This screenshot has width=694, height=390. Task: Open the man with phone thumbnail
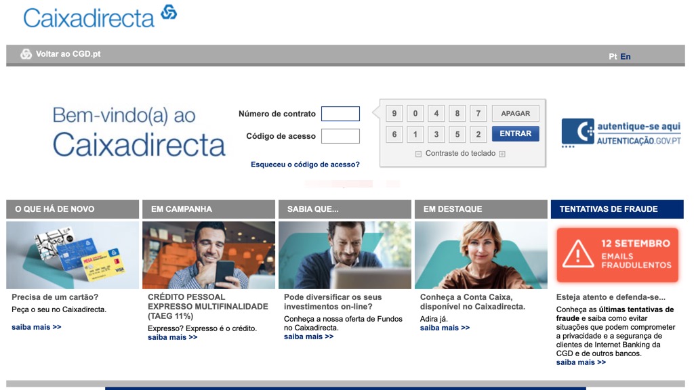pos(209,255)
